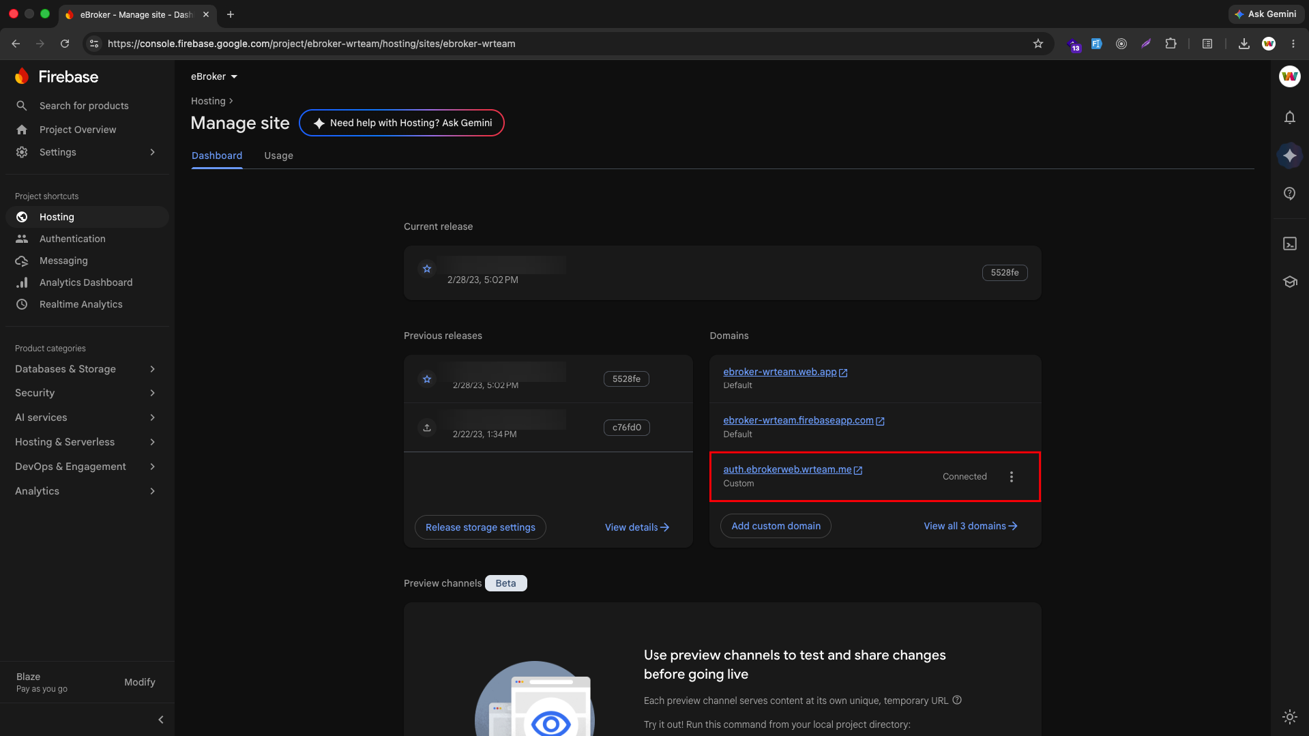Collapse the sidebar with the chevron

(161, 720)
